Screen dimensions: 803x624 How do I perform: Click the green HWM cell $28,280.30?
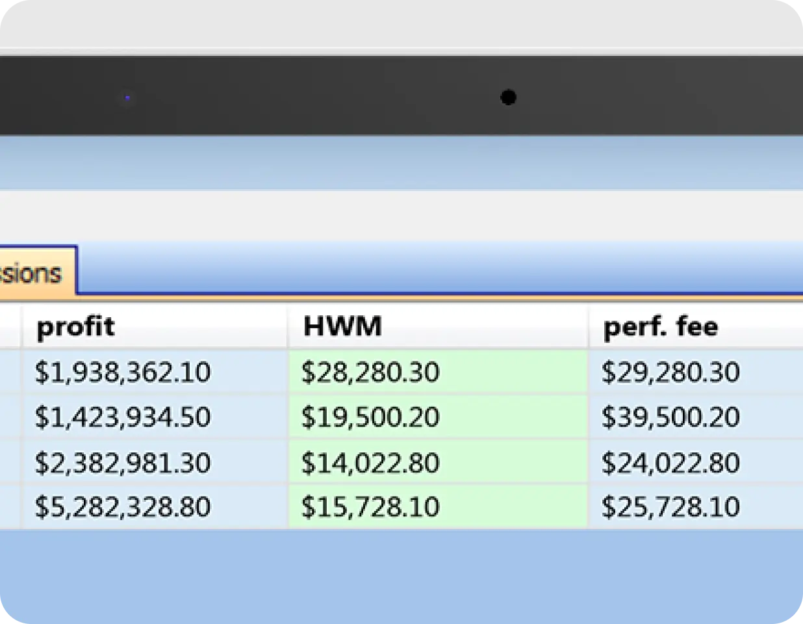(370, 372)
